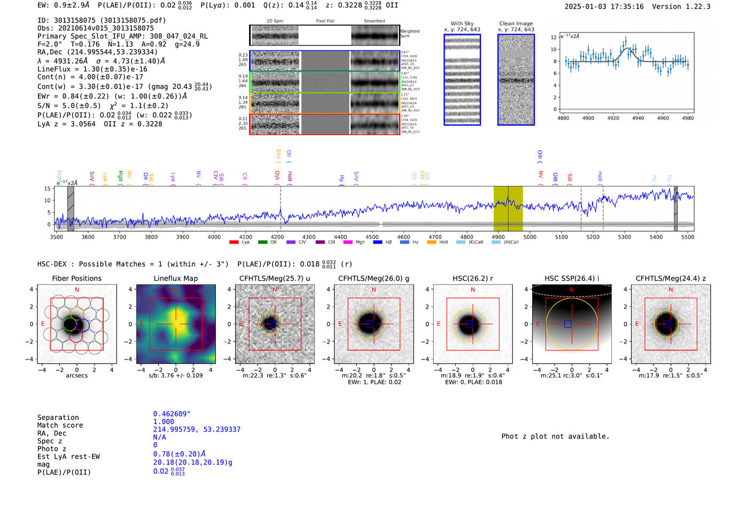Viewport: 748px width, 509px height.
Task: Open the Lineflux Map panel
Action: 176,324
